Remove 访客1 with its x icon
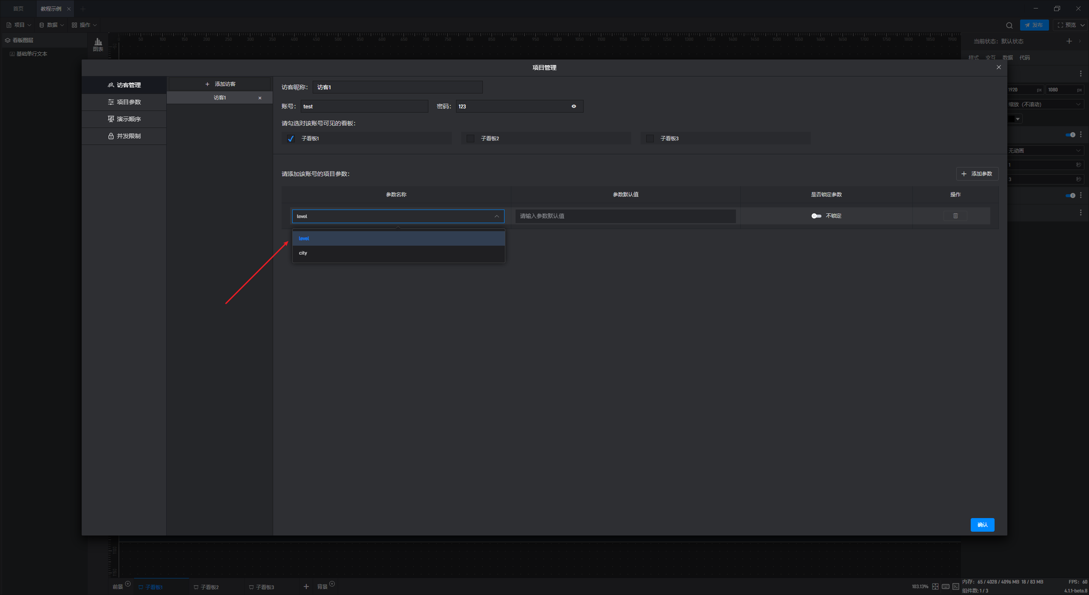Image resolution: width=1089 pixels, height=595 pixels. [260, 98]
